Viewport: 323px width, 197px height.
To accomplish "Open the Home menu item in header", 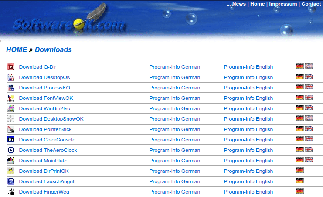I will pos(258,4).
